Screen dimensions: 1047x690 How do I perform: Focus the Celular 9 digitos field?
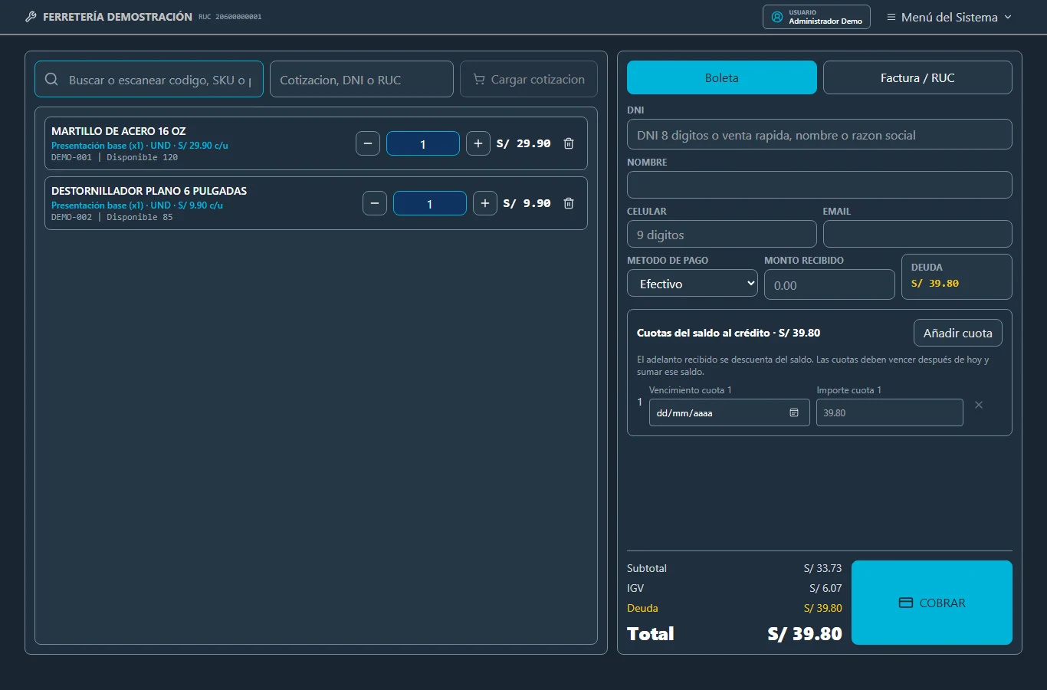[x=722, y=234]
